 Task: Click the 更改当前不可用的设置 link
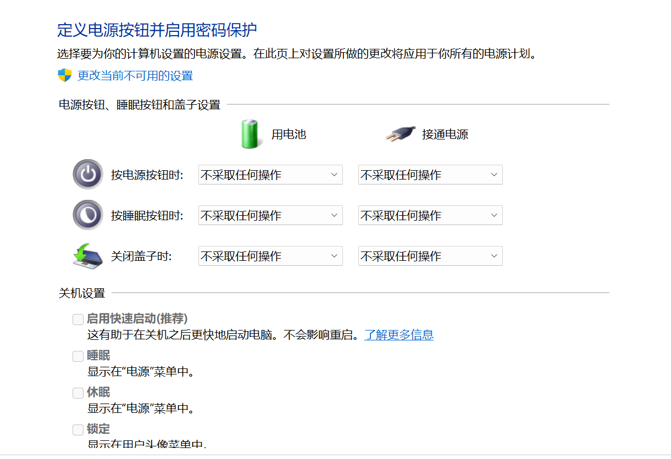[x=134, y=76]
